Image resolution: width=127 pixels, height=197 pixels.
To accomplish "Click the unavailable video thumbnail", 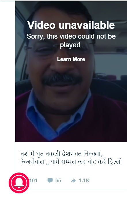I will (71, 71).
